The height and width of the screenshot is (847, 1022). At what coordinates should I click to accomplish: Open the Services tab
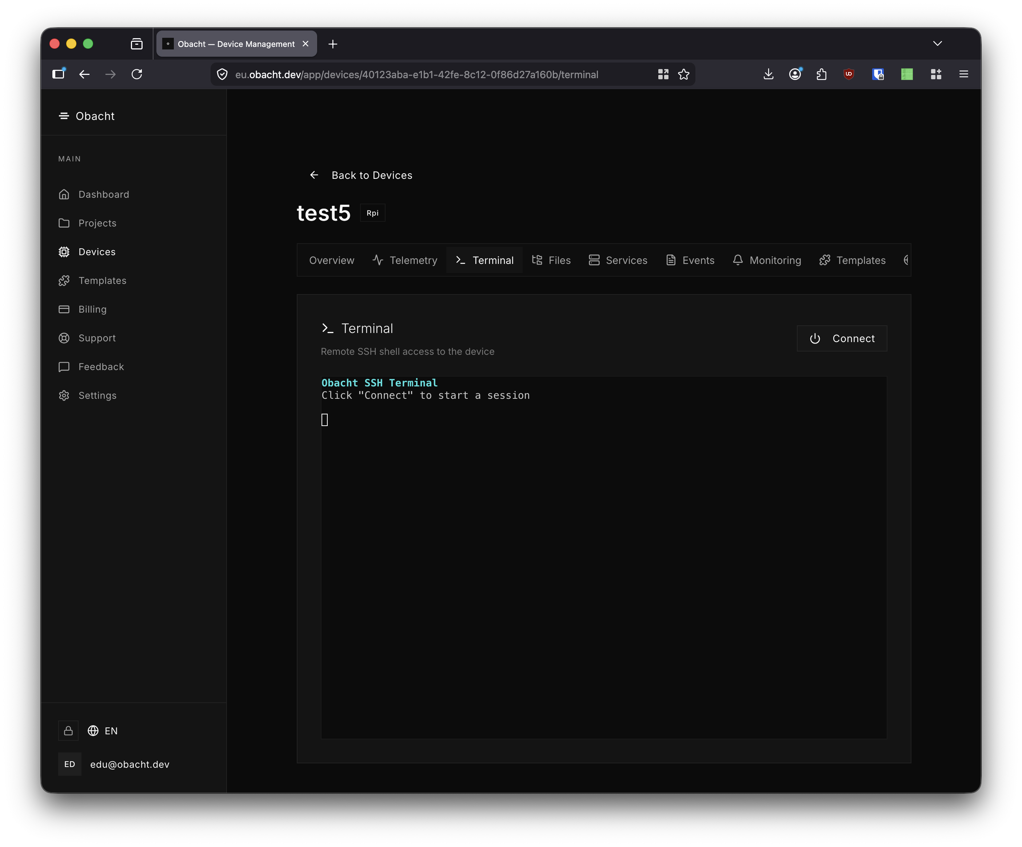coord(618,260)
